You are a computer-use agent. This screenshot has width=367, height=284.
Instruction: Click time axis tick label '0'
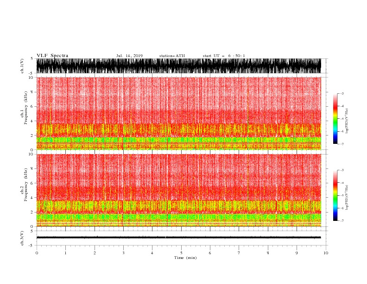(37, 253)
